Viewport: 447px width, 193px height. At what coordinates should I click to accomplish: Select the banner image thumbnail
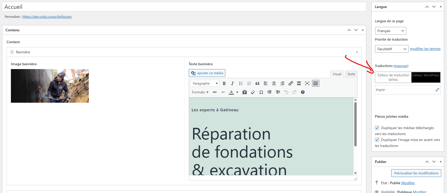pyautogui.click(x=50, y=86)
